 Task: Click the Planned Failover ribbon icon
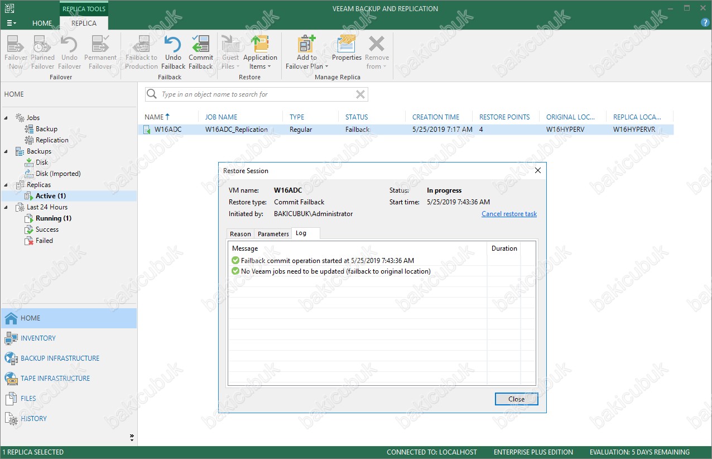tap(42, 52)
